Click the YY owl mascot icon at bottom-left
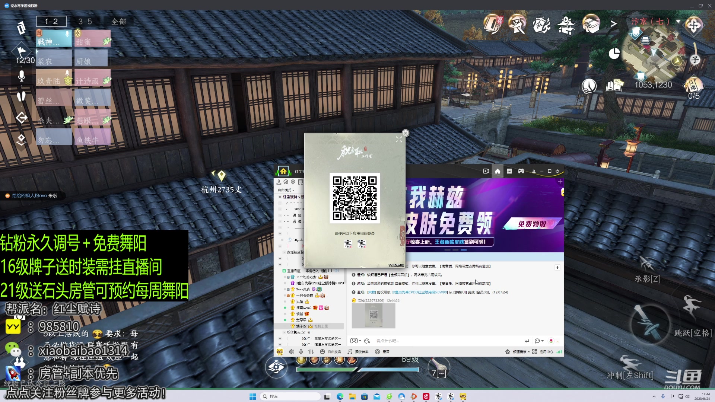The image size is (715, 402). [280, 352]
